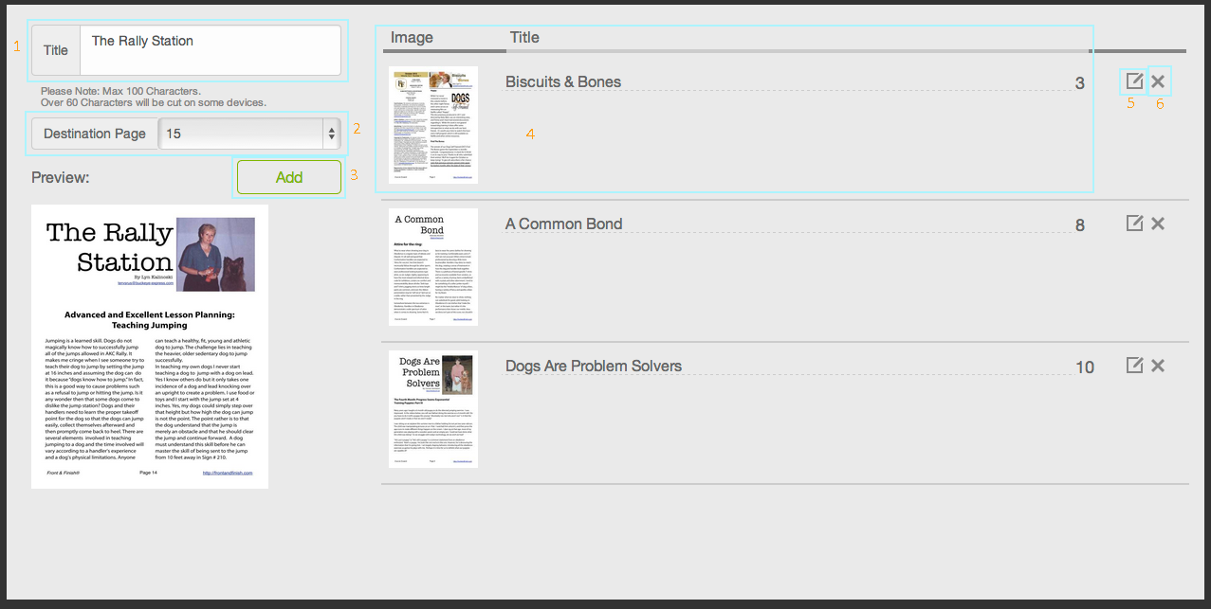The height and width of the screenshot is (609, 1211).
Task: Click the Destination Page stepper arrows
Action: (331, 134)
